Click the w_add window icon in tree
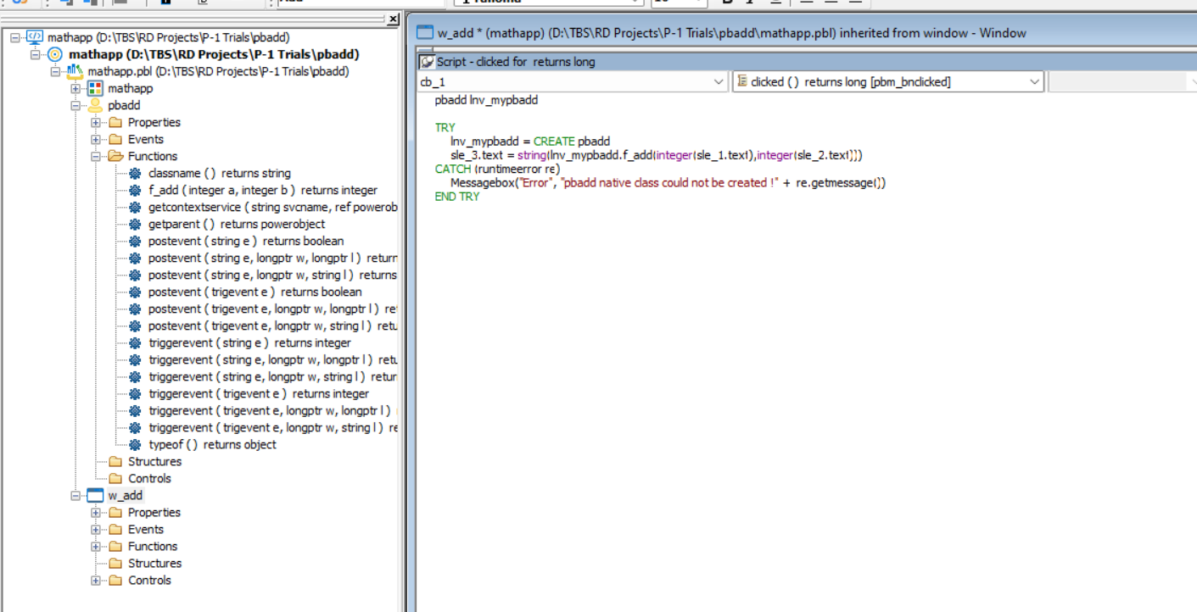1197x612 pixels. [95, 495]
